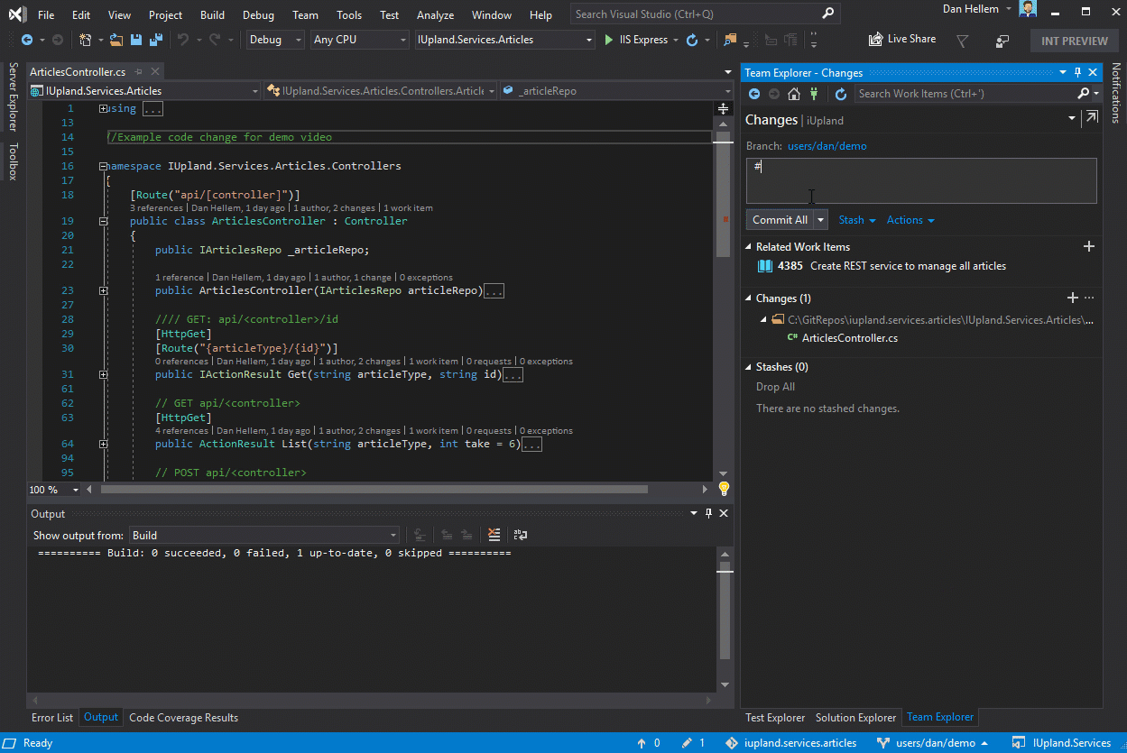The width and height of the screenshot is (1127, 753).
Task: Click the Undo arrow in toolbar
Action: [183, 40]
